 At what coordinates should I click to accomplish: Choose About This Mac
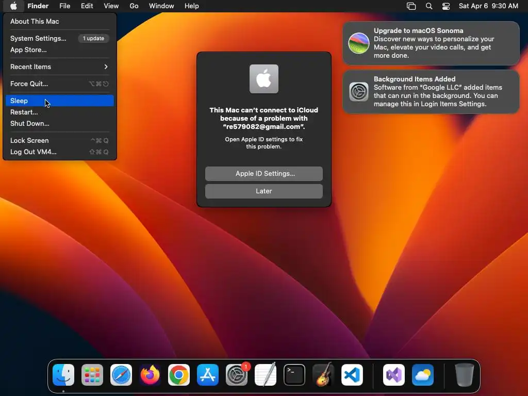[x=60, y=21]
